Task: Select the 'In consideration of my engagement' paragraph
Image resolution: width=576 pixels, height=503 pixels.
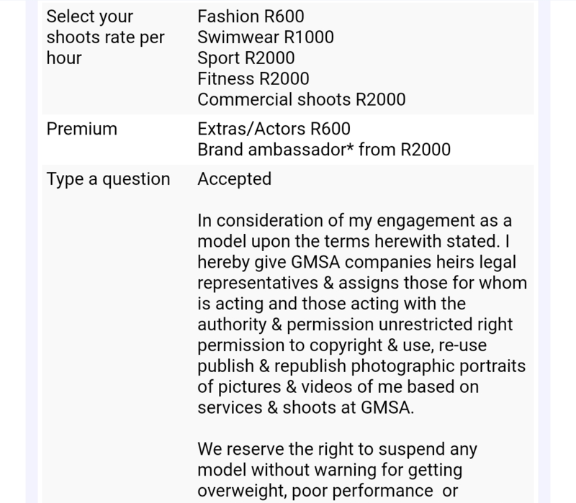Action: 362,314
